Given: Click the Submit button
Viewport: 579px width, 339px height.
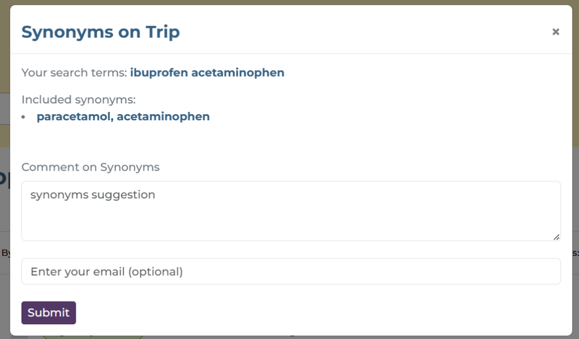Looking at the screenshot, I should (x=49, y=313).
